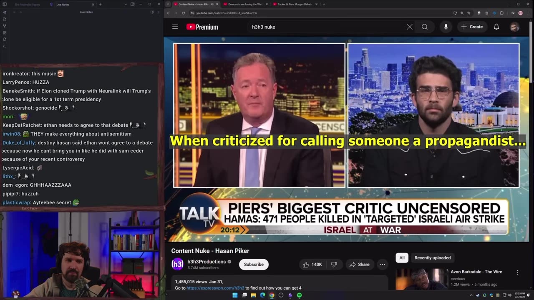Start voice search with the microphone
The width and height of the screenshot is (534, 300).
click(x=446, y=27)
